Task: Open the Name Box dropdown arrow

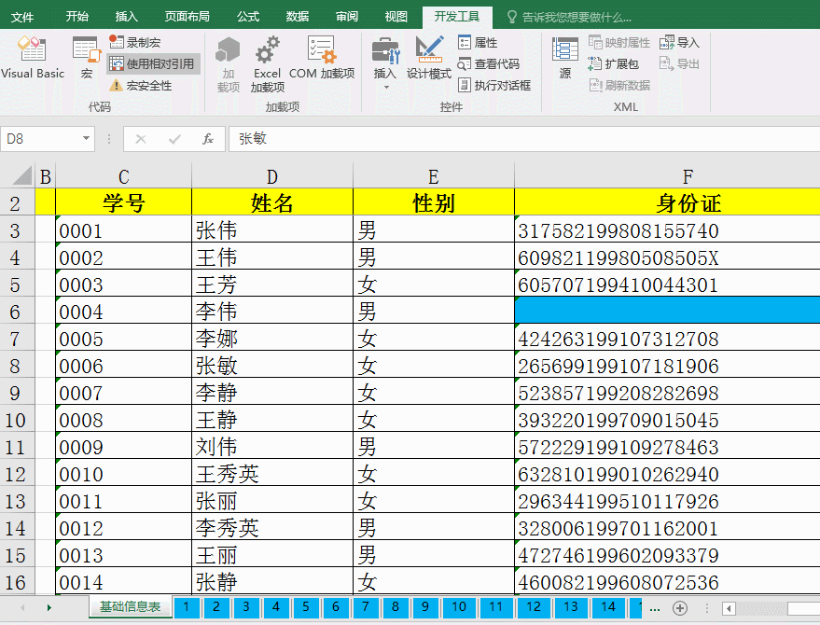Action: click(x=87, y=139)
